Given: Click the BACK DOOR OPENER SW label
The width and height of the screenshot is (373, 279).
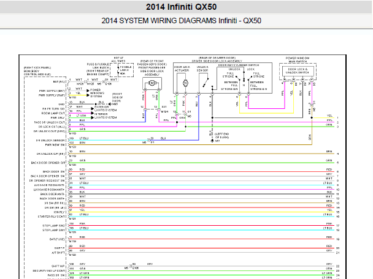Looking at the screenshot, I should click(48, 176).
